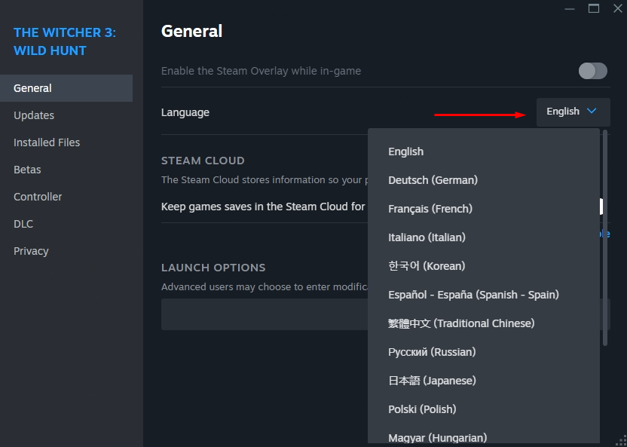Switch to the DLC tab
The height and width of the screenshot is (447, 627).
coord(66,224)
